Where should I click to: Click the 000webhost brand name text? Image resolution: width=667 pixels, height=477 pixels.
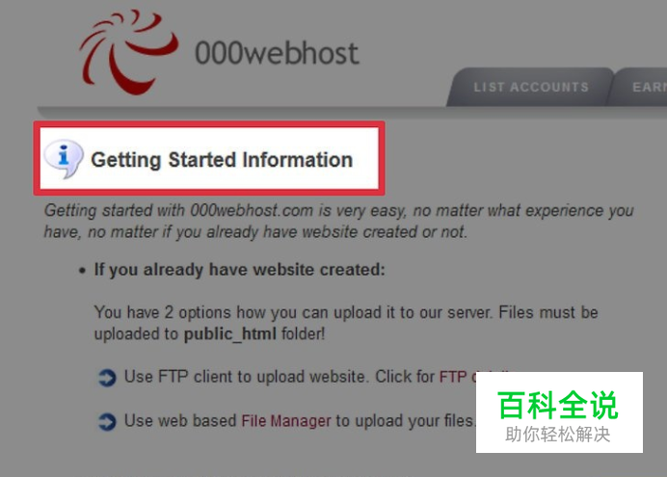[x=277, y=53]
